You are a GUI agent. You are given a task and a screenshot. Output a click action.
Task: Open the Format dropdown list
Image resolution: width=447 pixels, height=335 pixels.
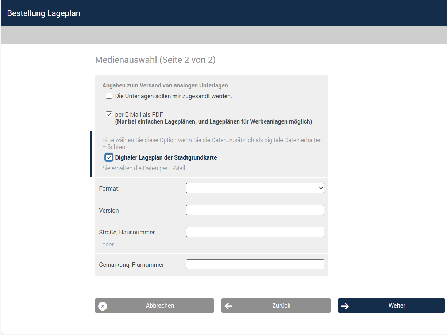255,188
